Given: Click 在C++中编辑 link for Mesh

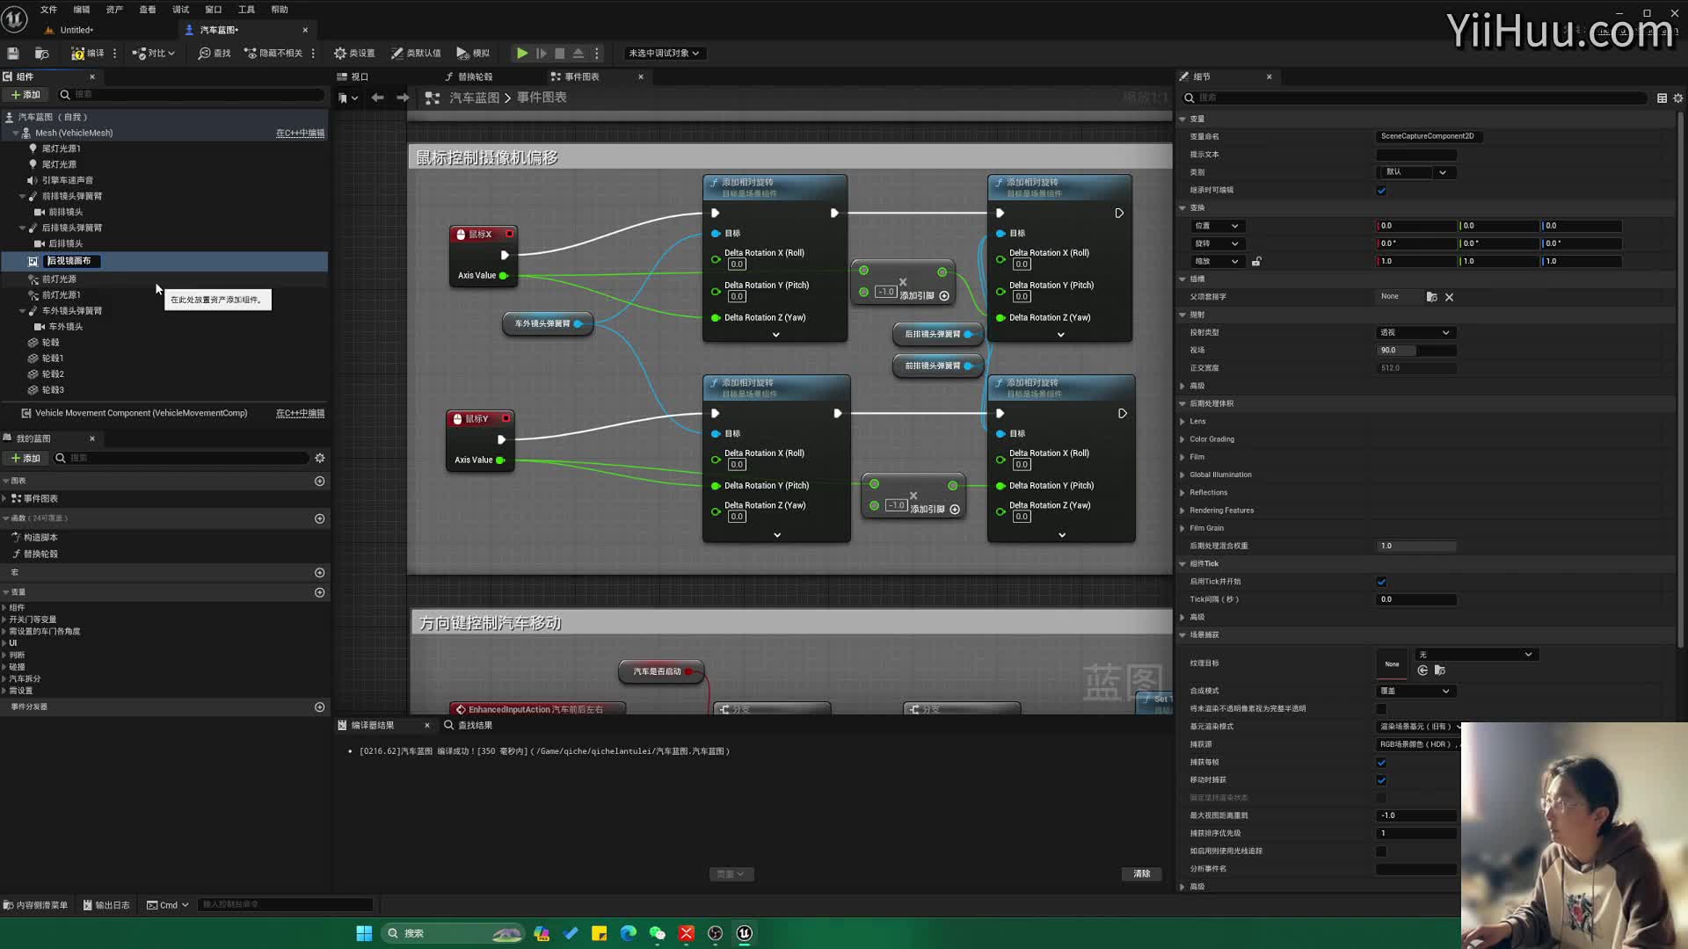Looking at the screenshot, I should pos(300,134).
